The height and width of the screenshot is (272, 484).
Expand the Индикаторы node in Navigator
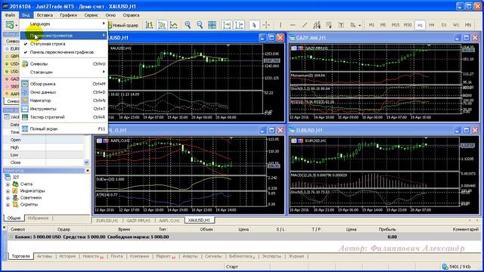(8, 191)
